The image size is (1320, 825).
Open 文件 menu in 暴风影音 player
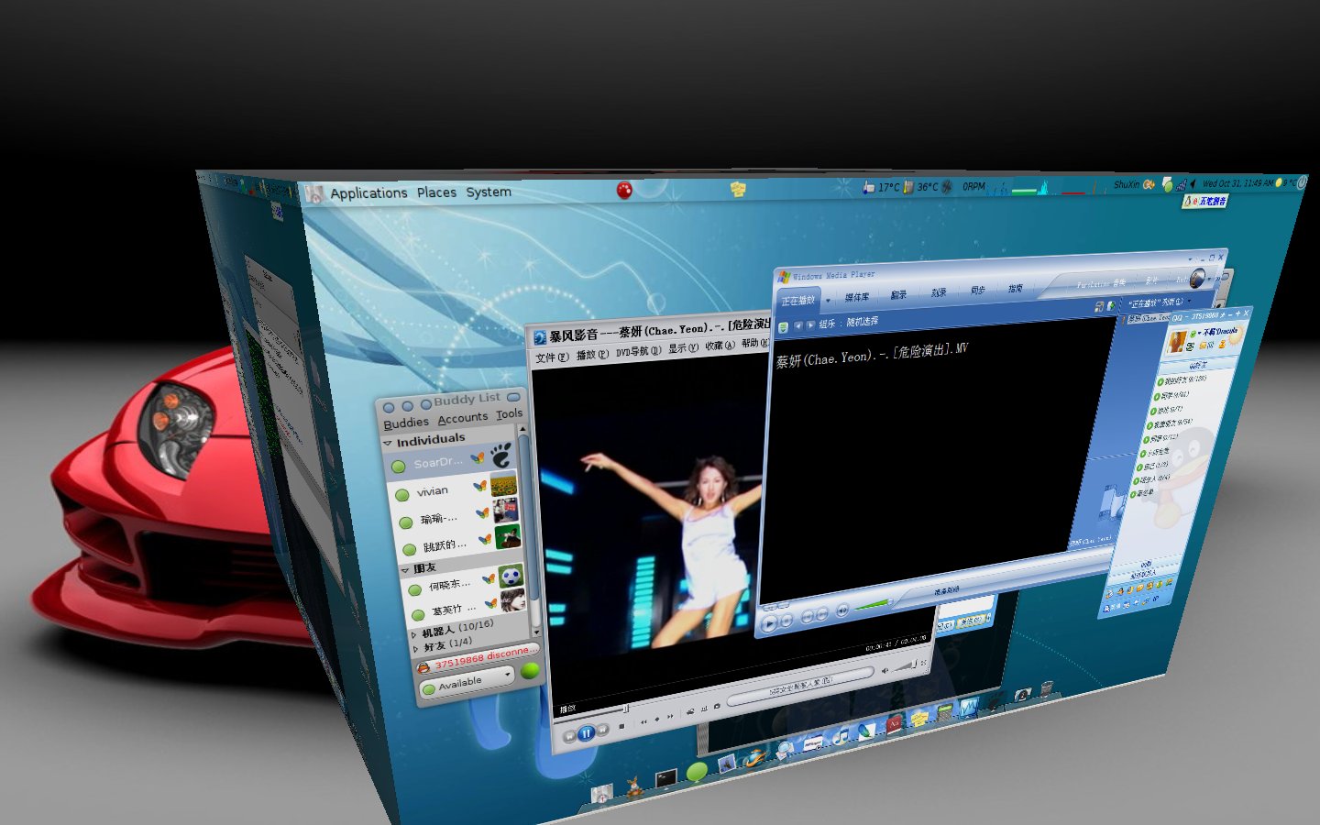(552, 357)
